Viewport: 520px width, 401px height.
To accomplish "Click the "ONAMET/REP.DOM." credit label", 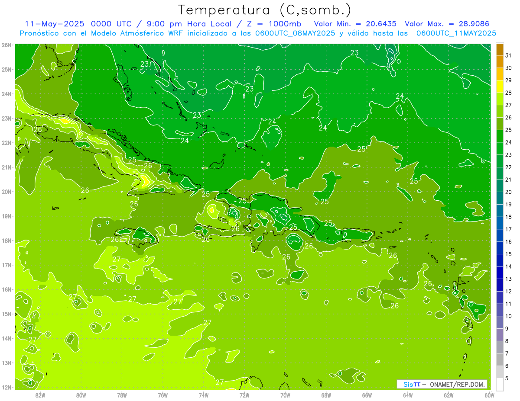I will [458, 384].
